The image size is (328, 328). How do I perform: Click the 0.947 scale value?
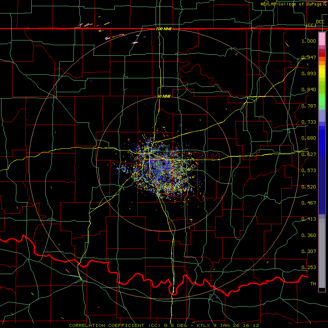(x=309, y=57)
